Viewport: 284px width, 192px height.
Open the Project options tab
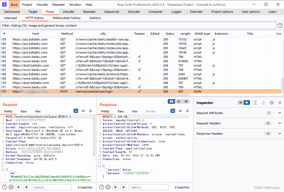[x=222, y=12]
